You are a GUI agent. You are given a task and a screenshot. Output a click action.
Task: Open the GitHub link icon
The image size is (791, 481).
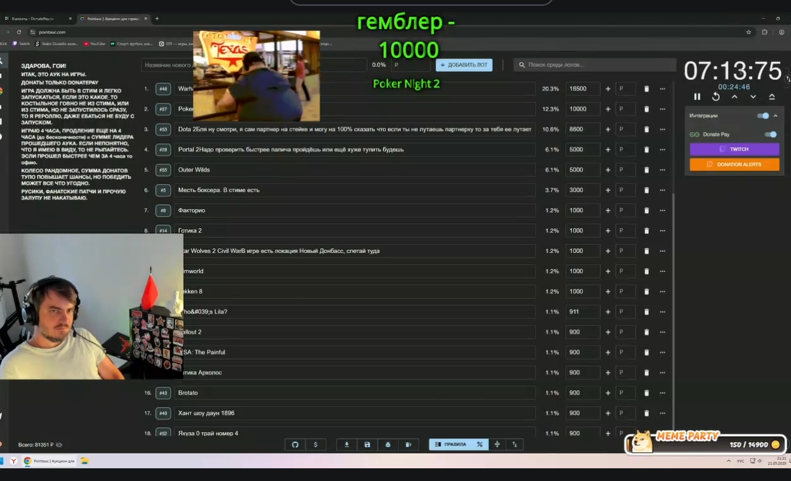point(295,445)
